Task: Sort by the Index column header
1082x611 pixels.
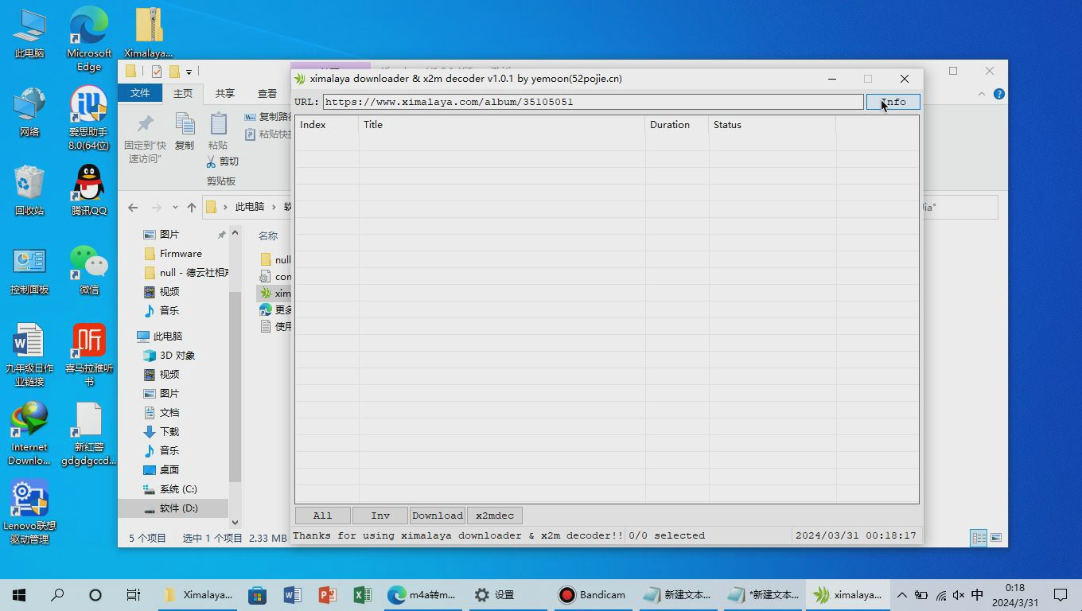Action: (x=327, y=125)
